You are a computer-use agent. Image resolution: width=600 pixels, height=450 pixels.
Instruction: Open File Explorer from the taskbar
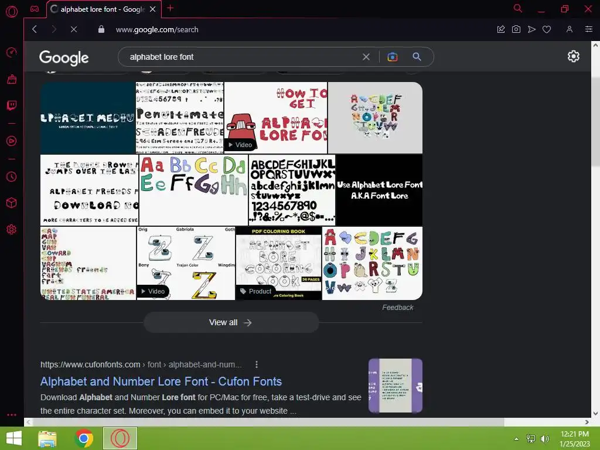click(47, 438)
